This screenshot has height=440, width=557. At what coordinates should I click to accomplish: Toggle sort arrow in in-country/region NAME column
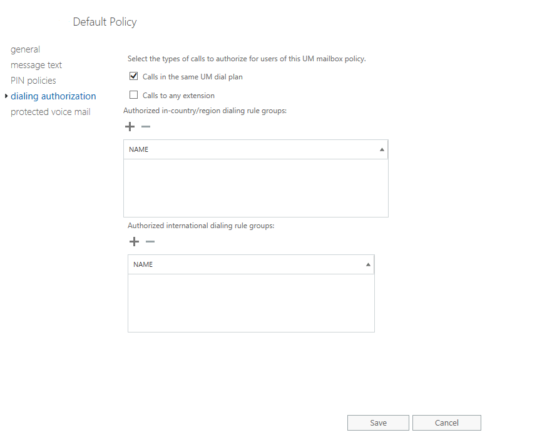pyautogui.click(x=382, y=150)
